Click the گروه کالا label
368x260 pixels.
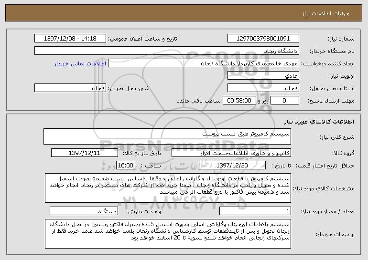343,153
